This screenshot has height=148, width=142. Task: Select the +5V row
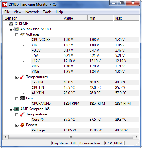tap(85, 56)
